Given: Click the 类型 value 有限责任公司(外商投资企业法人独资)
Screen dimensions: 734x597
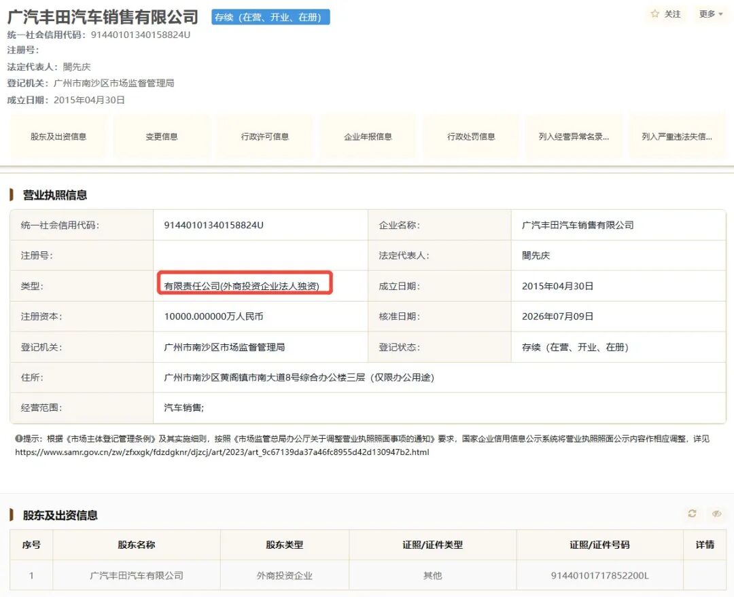Looking at the screenshot, I should 241,286.
